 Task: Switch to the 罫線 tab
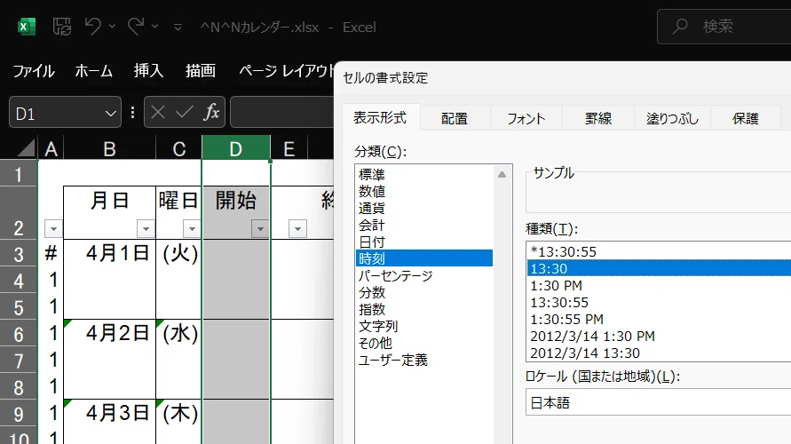[598, 119]
